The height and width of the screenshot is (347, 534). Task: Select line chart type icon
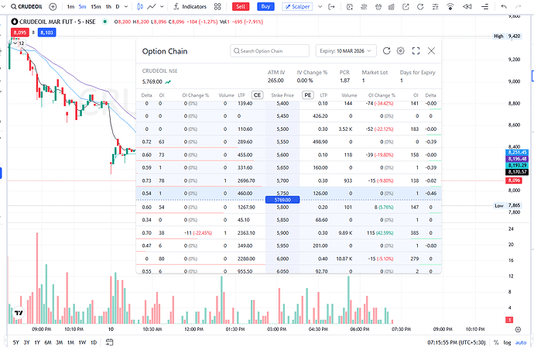pyautogui.click(x=151, y=6)
